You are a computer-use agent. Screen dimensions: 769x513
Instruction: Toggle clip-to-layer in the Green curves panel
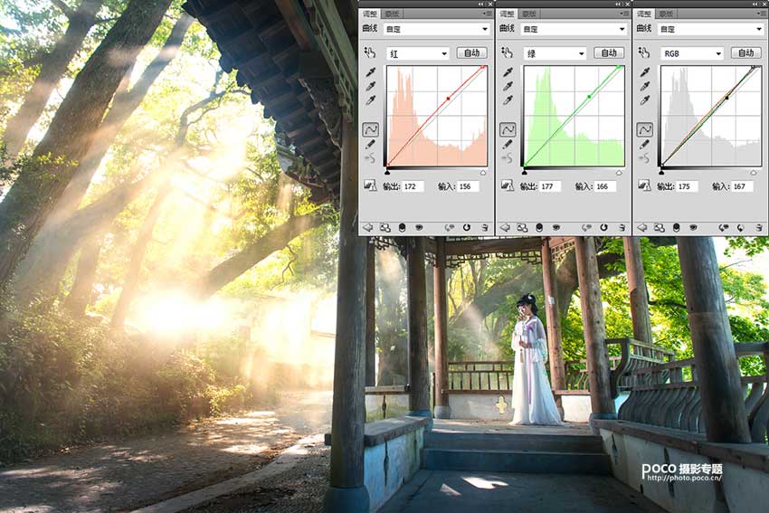(x=539, y=228)
